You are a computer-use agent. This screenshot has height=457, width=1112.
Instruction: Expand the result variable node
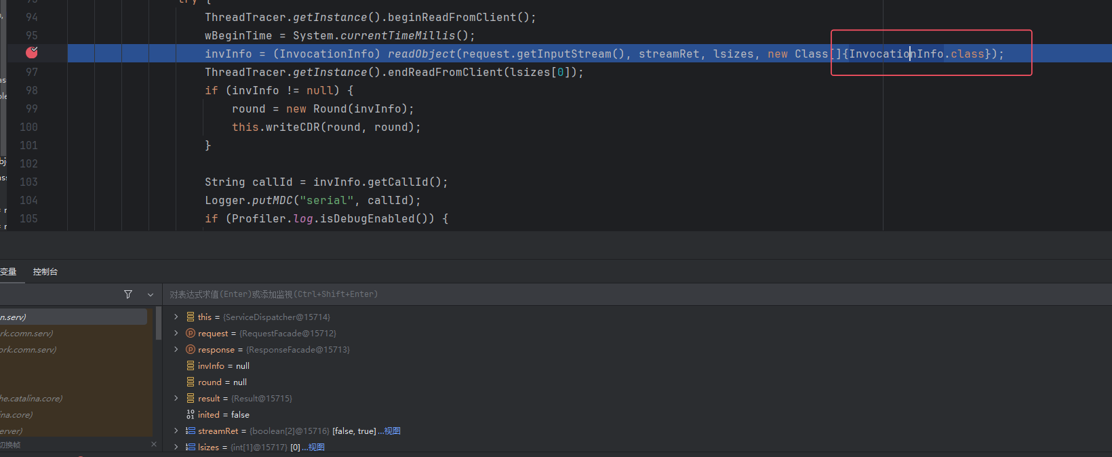click(176, 398)
